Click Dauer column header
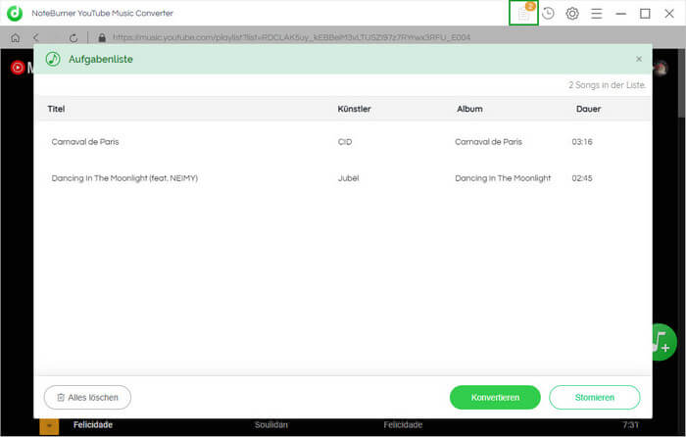 point(588,109)
